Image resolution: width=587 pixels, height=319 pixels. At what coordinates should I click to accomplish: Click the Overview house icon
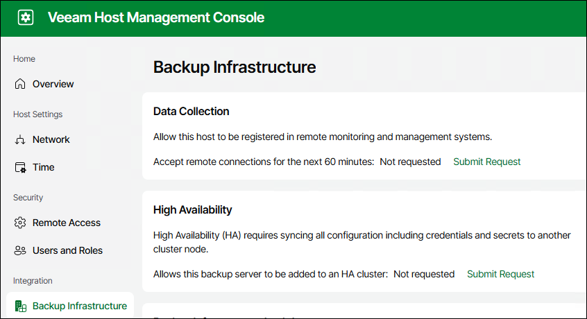pyautogui.click(x=20, y=84)
